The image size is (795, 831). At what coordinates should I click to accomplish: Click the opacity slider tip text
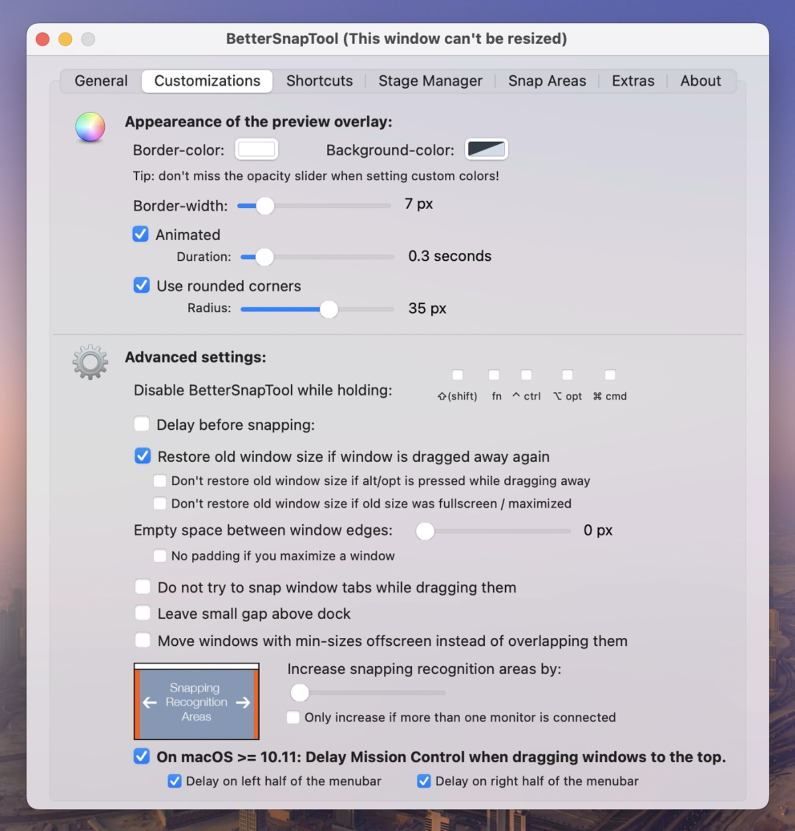316,176
